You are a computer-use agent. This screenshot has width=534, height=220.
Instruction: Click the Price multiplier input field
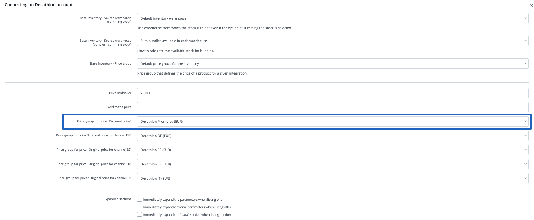tap(332, 93)
